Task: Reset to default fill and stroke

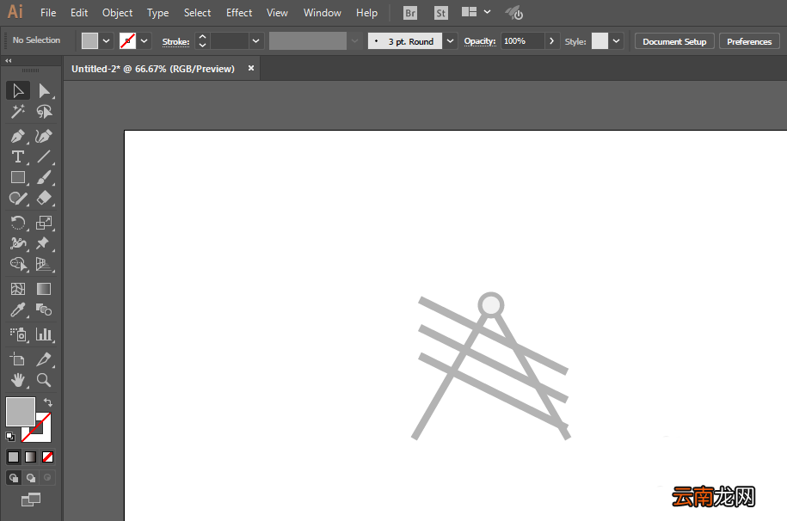Action: point(10,437)
